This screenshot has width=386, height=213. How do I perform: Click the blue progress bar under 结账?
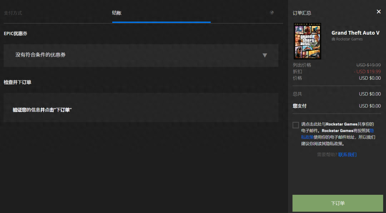(x=161, y=22)
